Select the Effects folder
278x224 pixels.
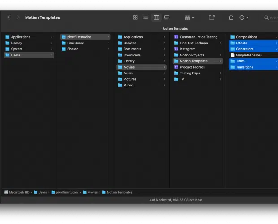pyautogui.click(x=253, y=43)
